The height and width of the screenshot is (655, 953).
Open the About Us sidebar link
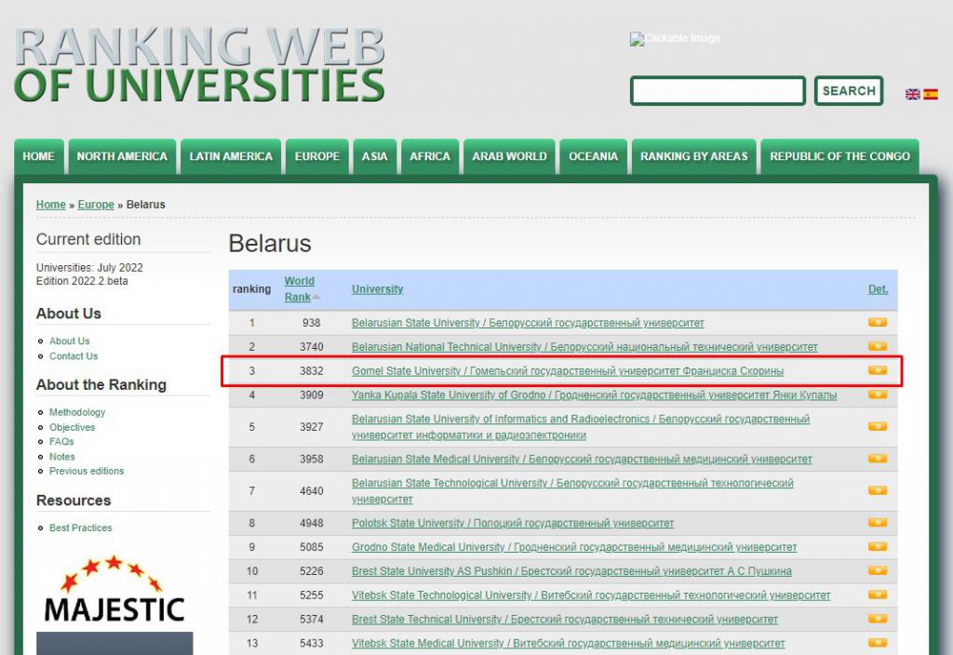[x=69, y=341]
